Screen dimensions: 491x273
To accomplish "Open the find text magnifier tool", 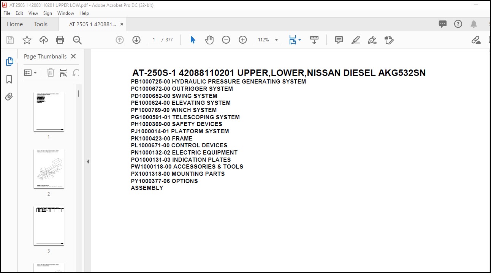I will tap(77, 40).
